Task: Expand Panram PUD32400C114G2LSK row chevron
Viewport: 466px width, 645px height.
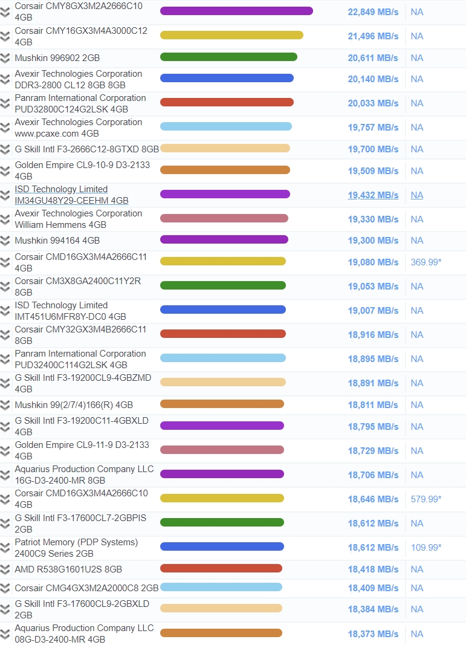Action: pos(5,359)
